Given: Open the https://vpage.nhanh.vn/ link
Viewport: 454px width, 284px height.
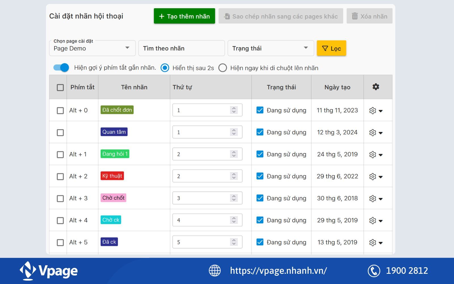Looking at the screenshot, I should pyautogui.click(x=278, y=271).
